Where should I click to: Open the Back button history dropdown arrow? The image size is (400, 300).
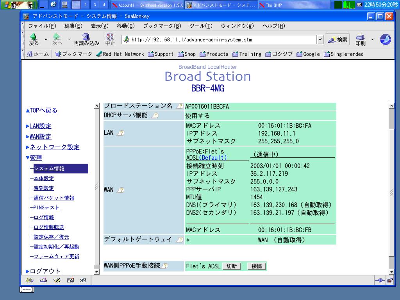pos(46,39)
